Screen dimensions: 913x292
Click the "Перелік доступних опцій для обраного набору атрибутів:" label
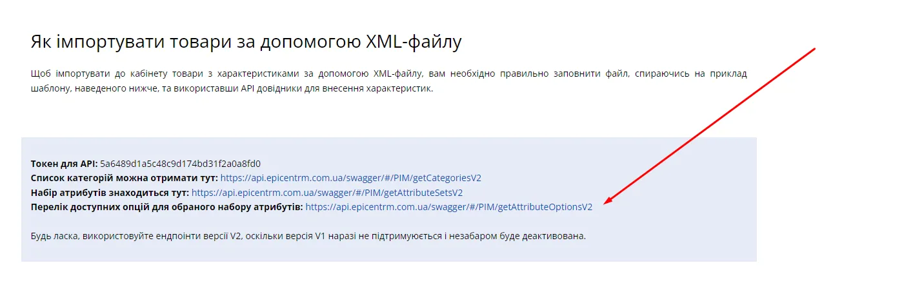[x=166, y=207]
